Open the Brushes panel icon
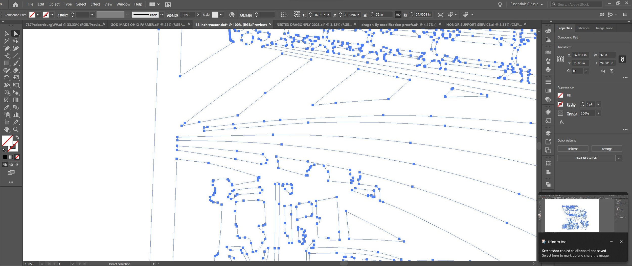 (x=548, y=61)
